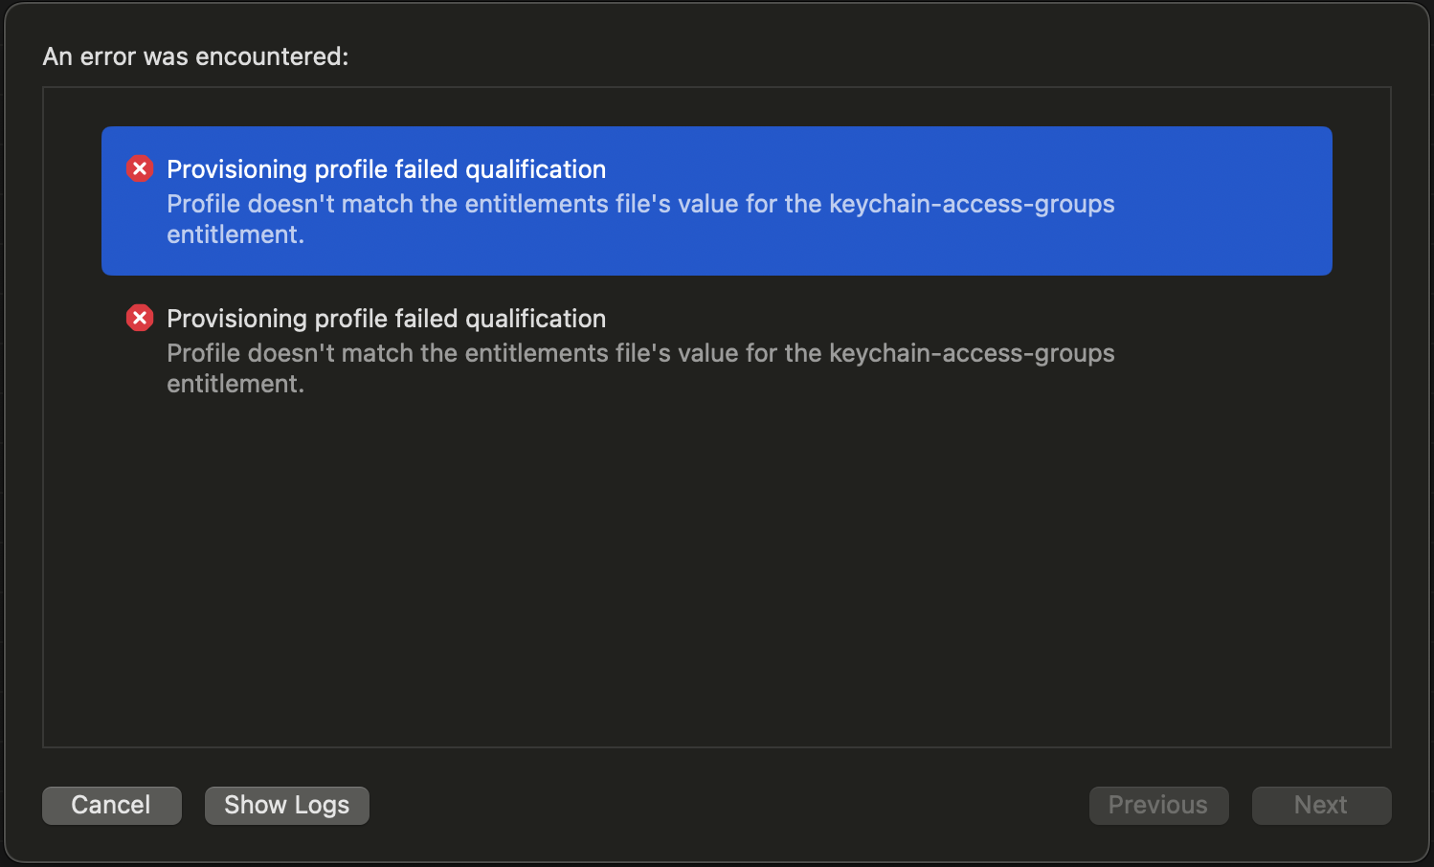Click "keychain-access-groups" in the highlighted error
Image resolution: width=1434 pixels, height=867 pixels.
point(971,205)
